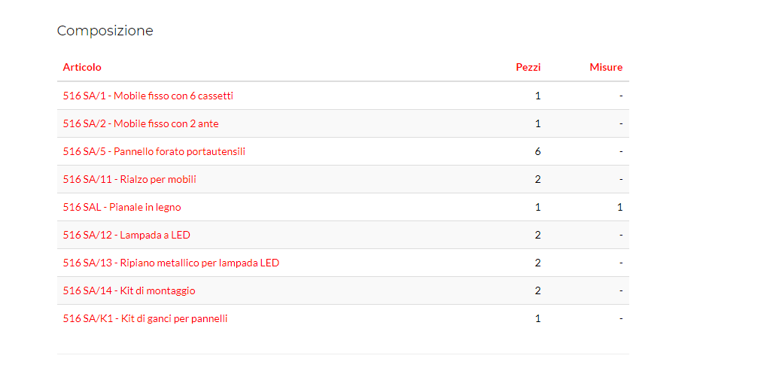Open 516 SA/K1 Kit di ganci per pannelli
The image size is (773, 377).
145,318
